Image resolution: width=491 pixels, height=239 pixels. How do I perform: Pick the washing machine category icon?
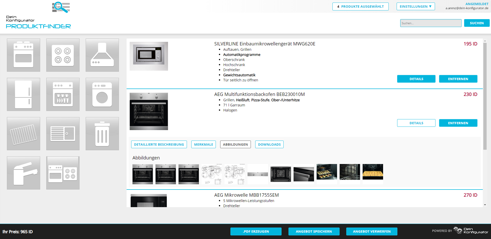(x=102, y=94)
